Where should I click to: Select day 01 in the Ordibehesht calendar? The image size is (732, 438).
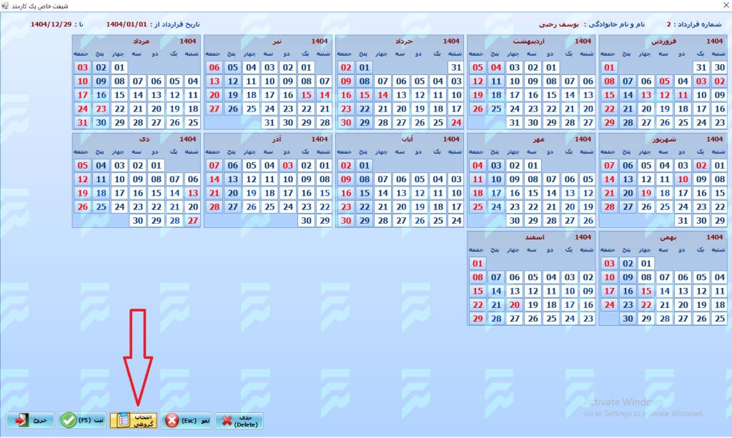[550, 68]
